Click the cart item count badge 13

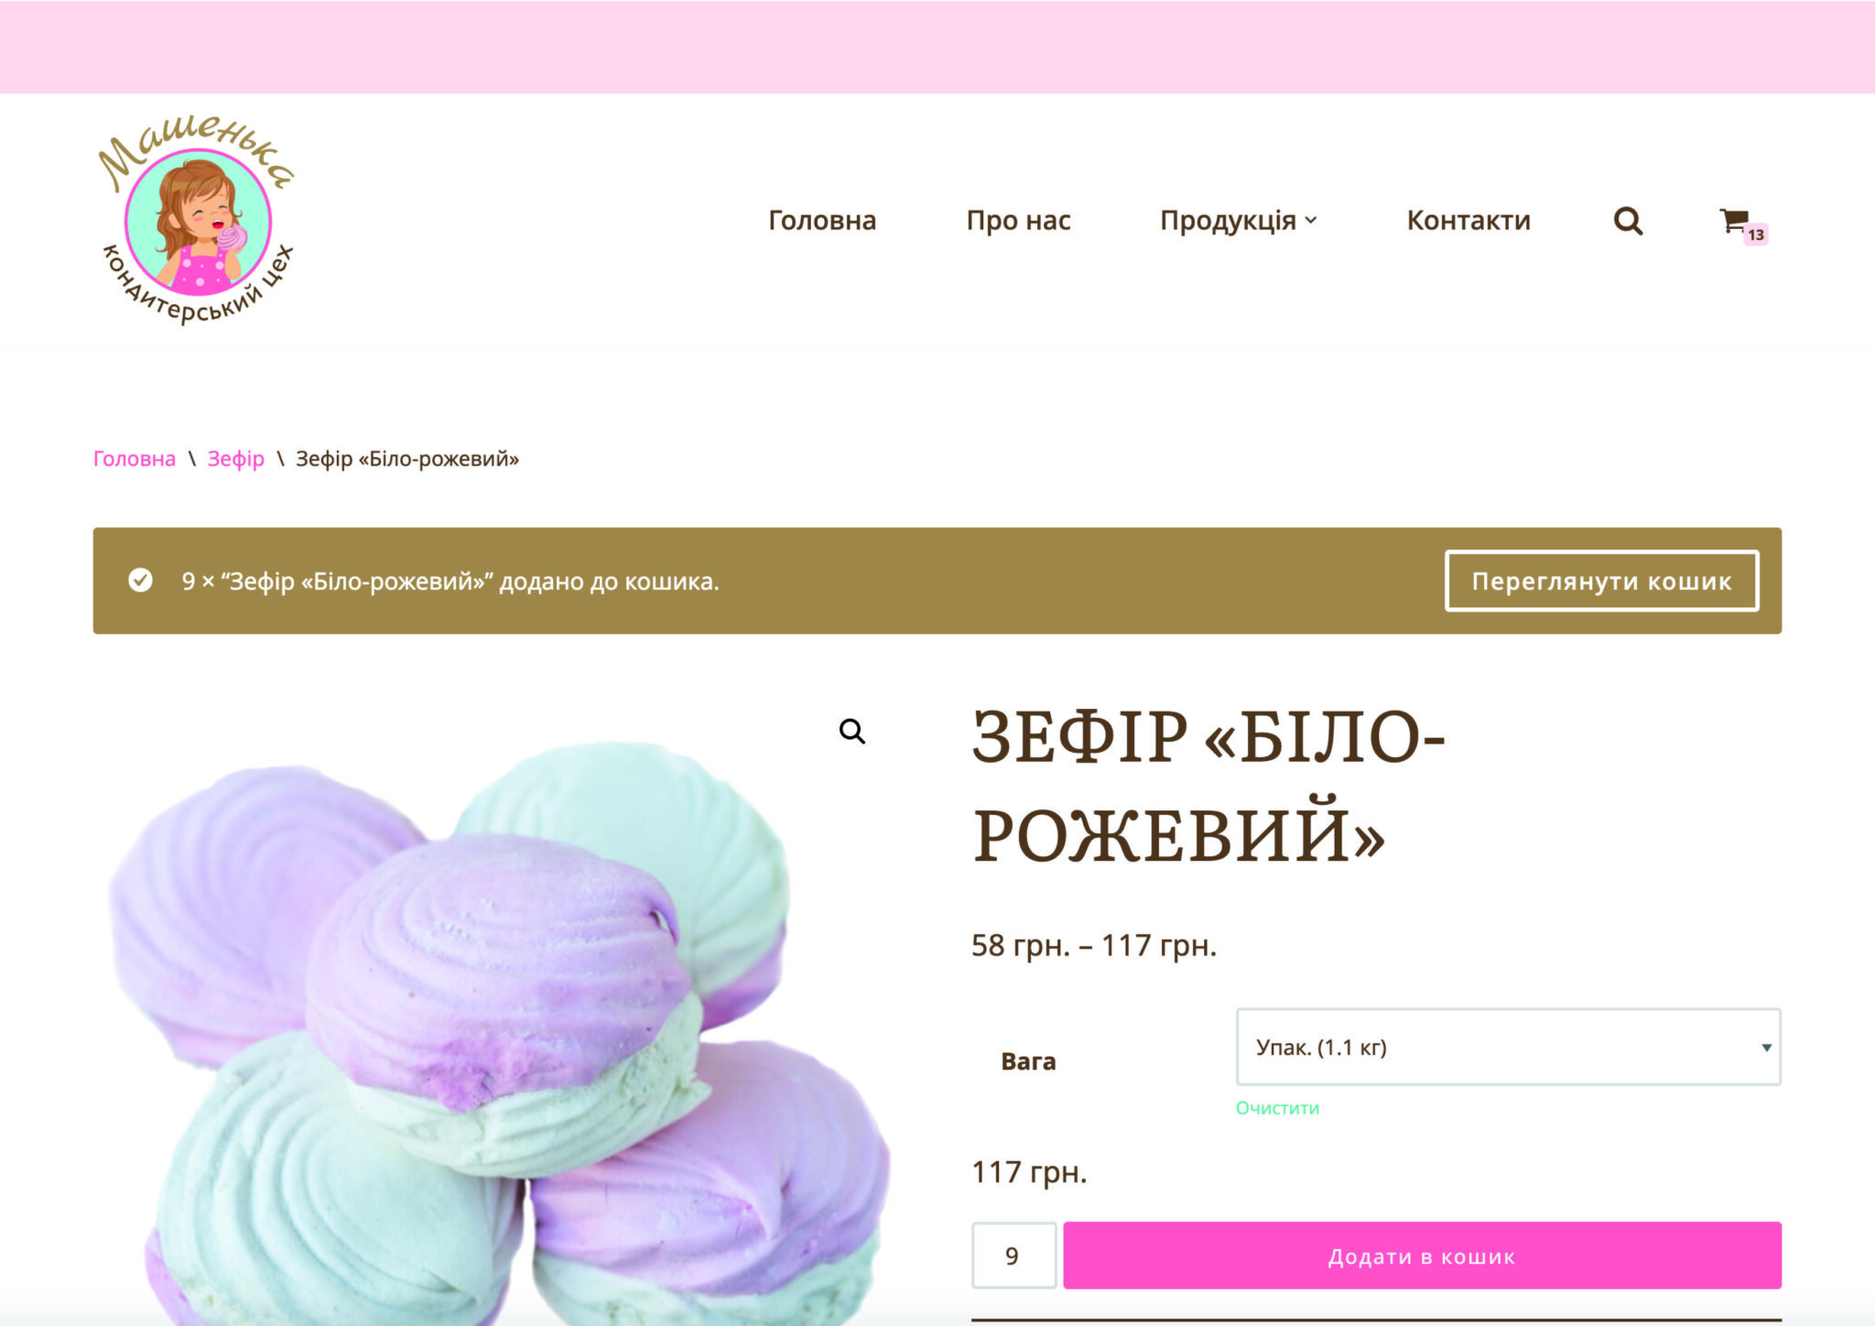(1755, 234)
